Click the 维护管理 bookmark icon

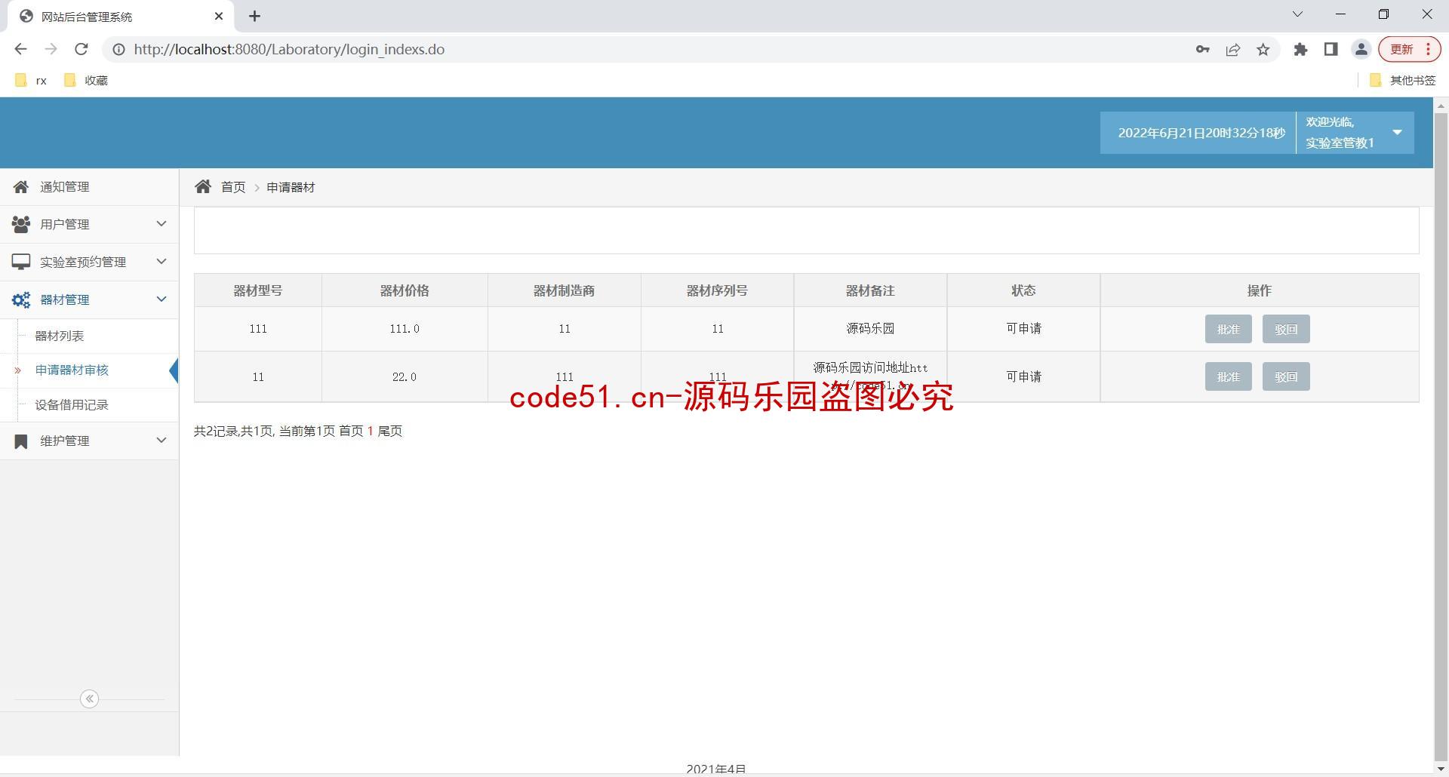[21, 441]
